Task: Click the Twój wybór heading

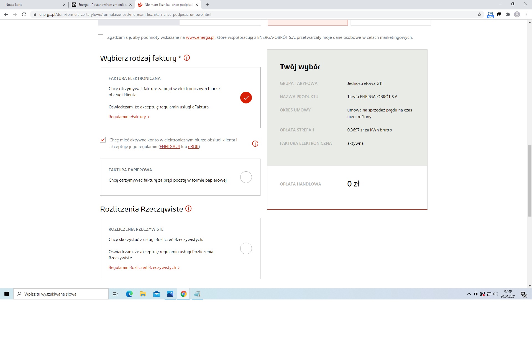Action: click(x=300, y=67)
